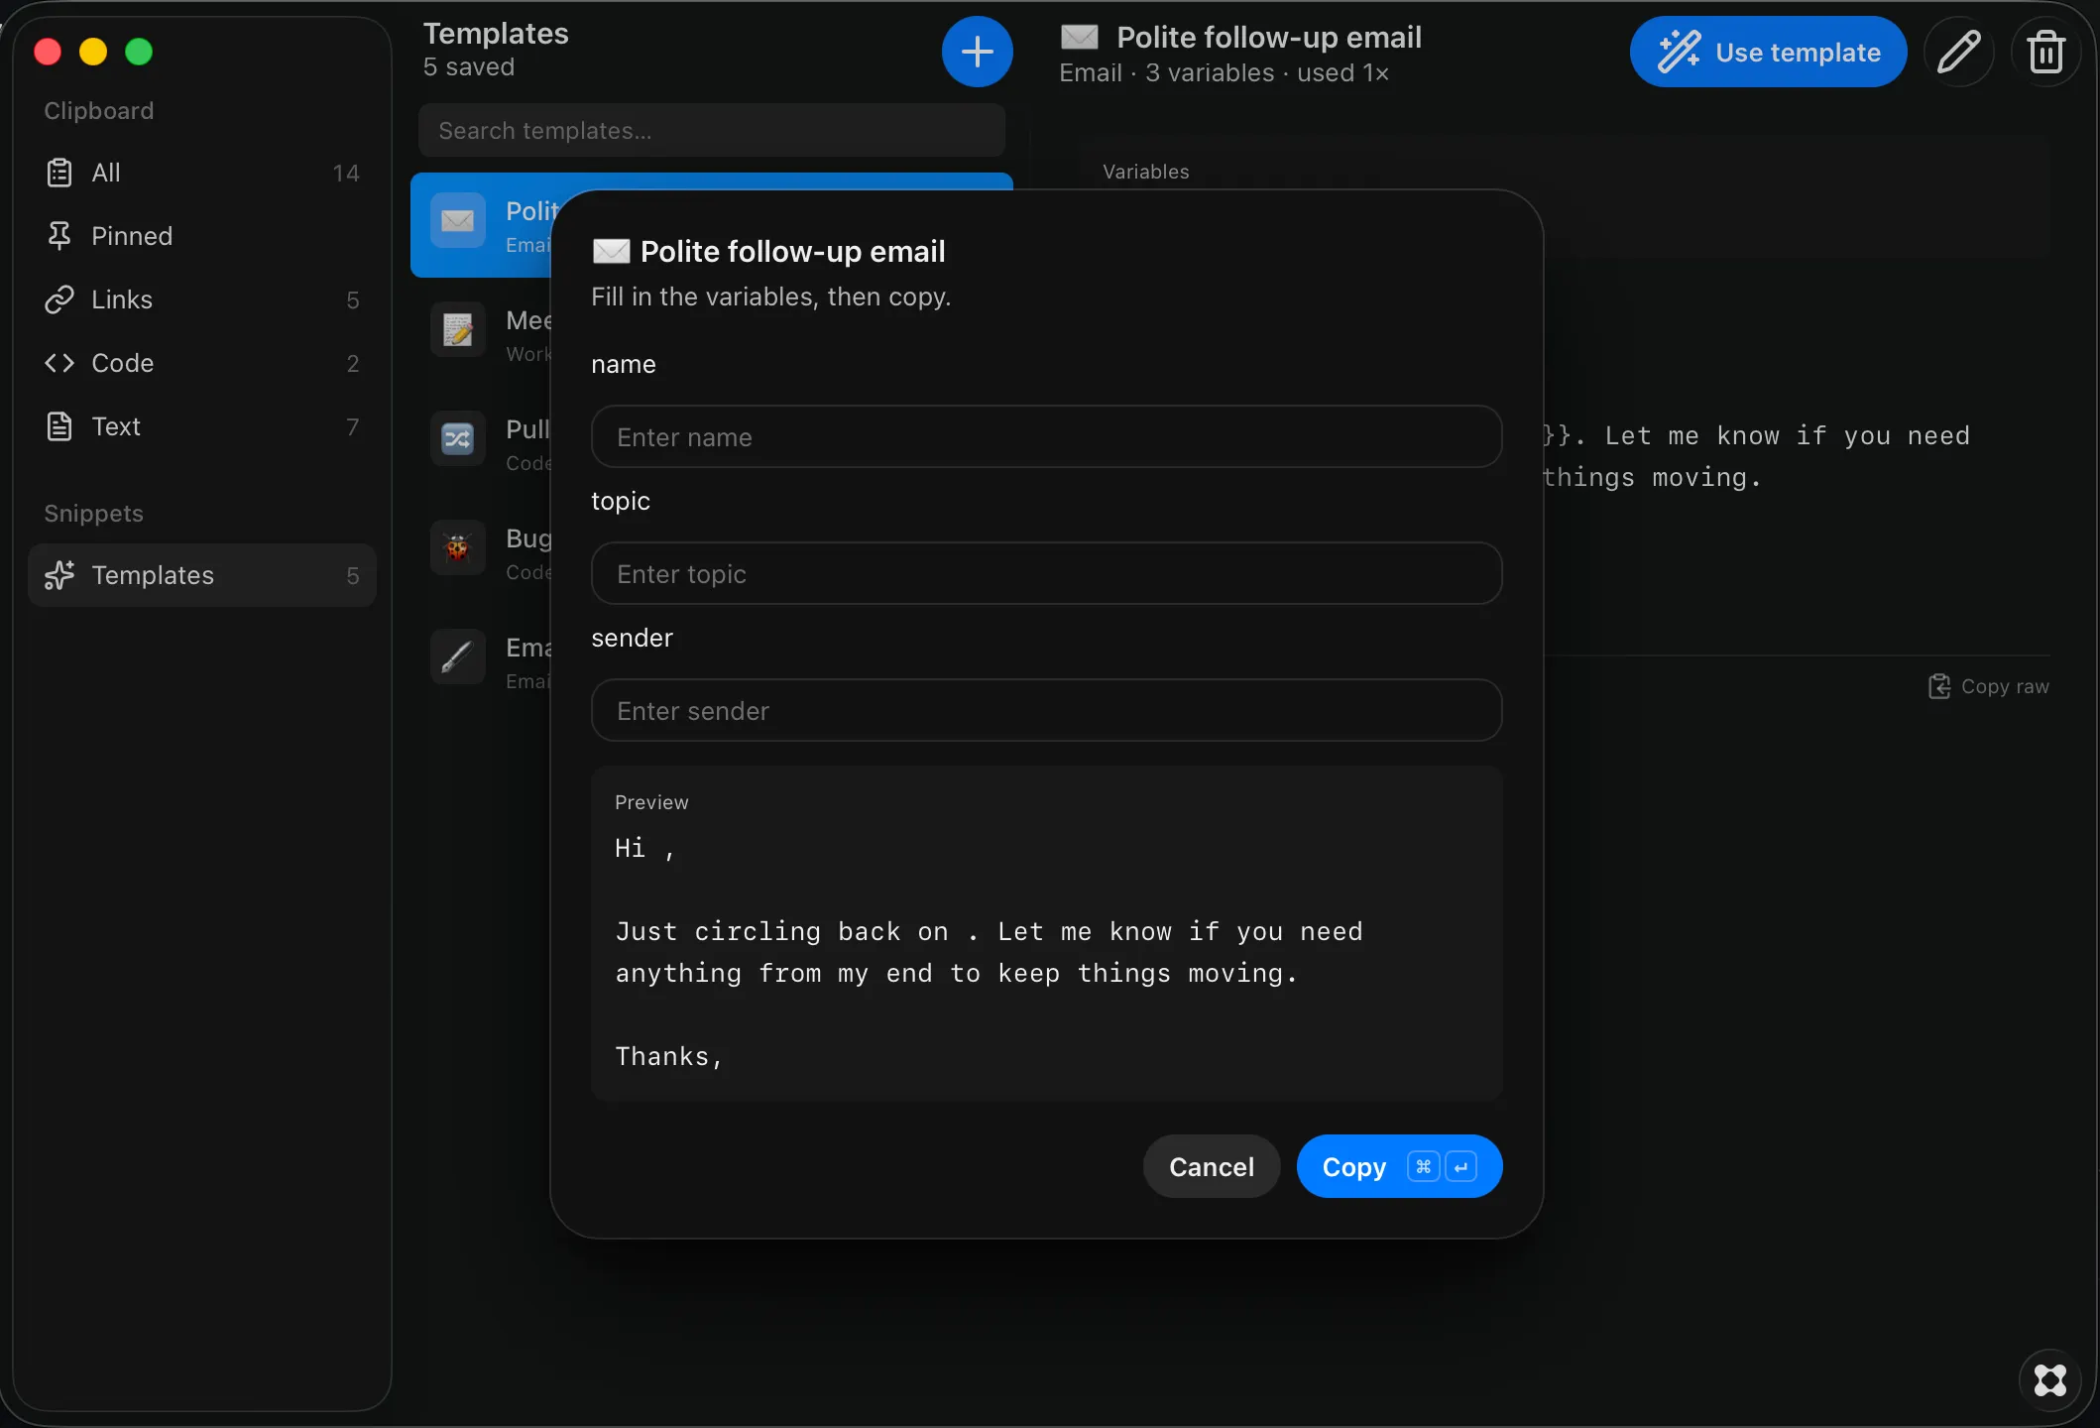This screenshot has height=1428, width=2100.
Task: Select the pen email template icon
Action: [x=457, y=656]
